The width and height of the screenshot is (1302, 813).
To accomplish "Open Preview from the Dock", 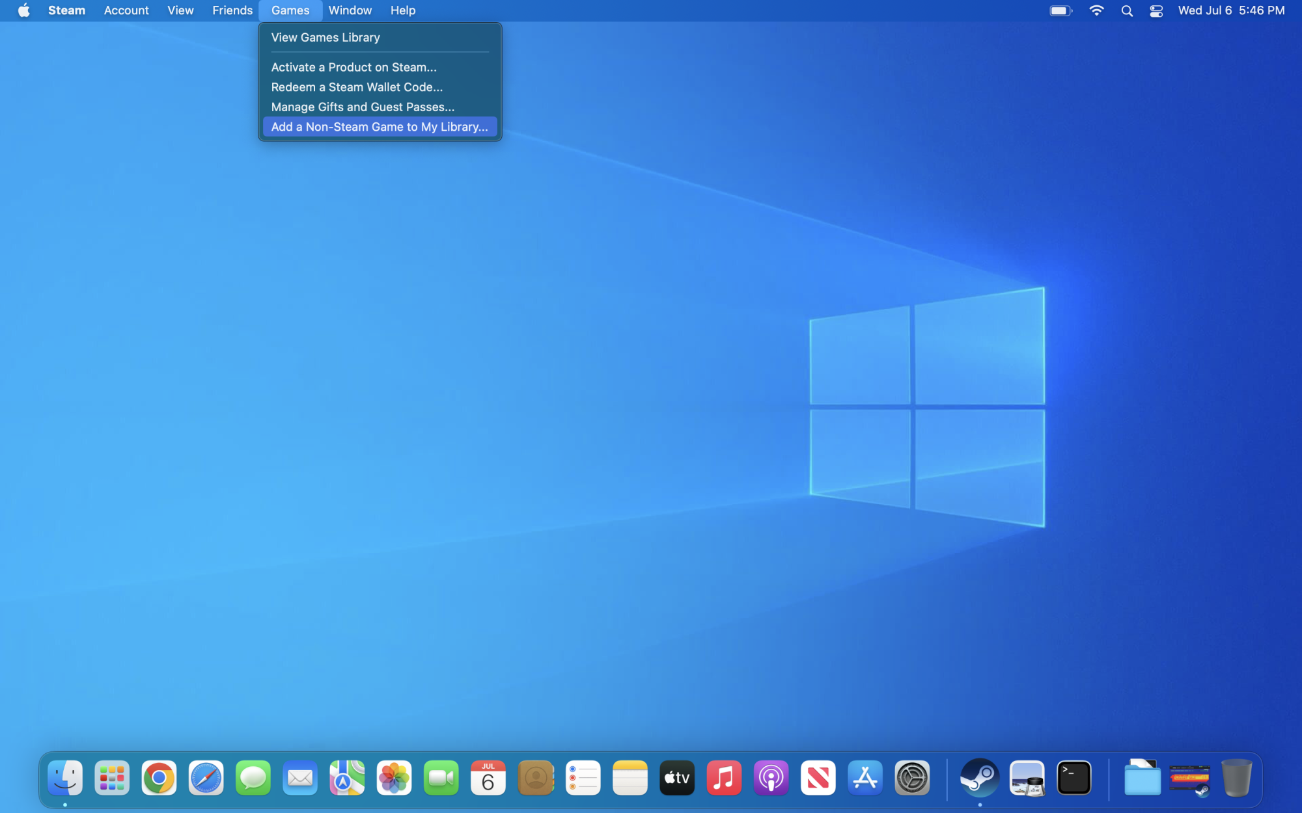I will pyautogui.click(x=1027, y=778).
